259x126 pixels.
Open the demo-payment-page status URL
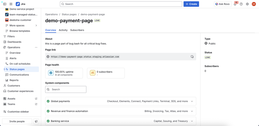tap(85, 57)
